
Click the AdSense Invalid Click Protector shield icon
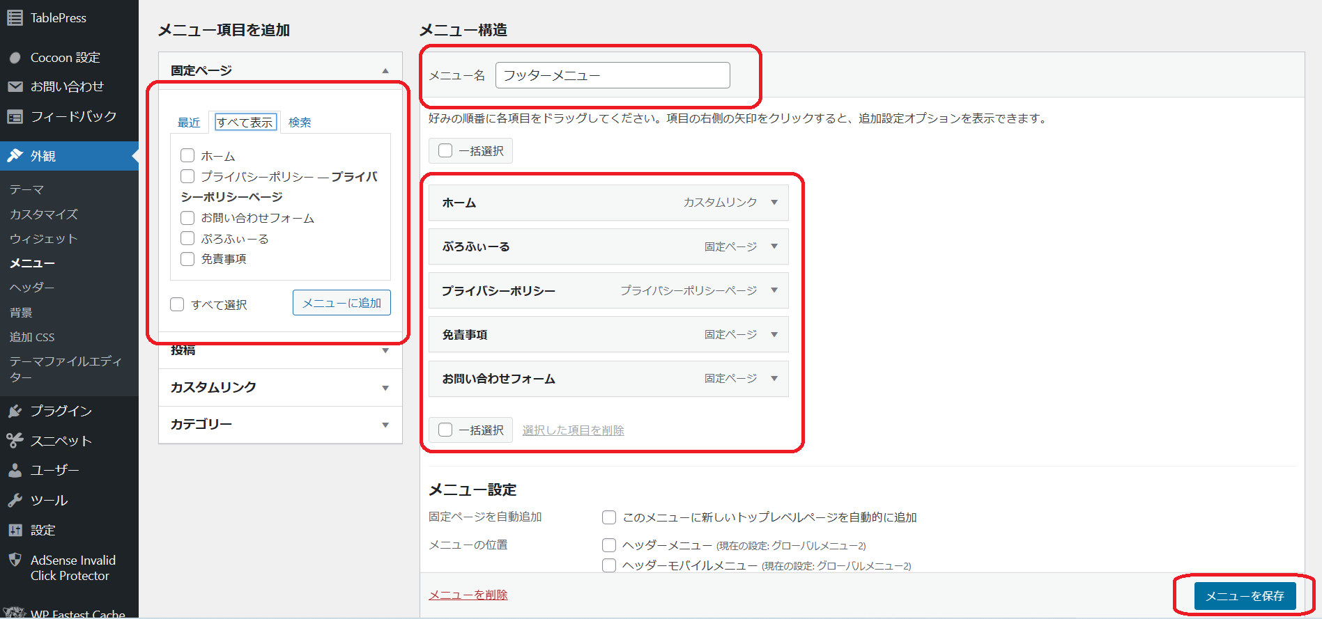pyautogui.click(x=15, y=560)
